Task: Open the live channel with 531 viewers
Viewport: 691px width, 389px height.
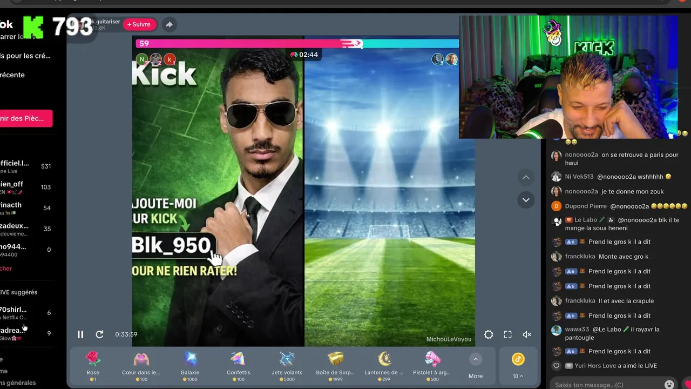Action: pyautogui.click(x=27, y=166)
